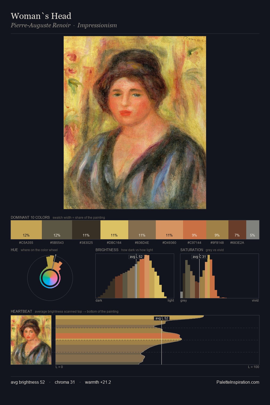Click the 'avg C 31' label in Saturation histogram
This screenshot has height=405, width=270.
[199, 257]
